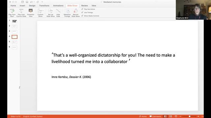Toggle the Use Timings checkbox

point(82,12)
